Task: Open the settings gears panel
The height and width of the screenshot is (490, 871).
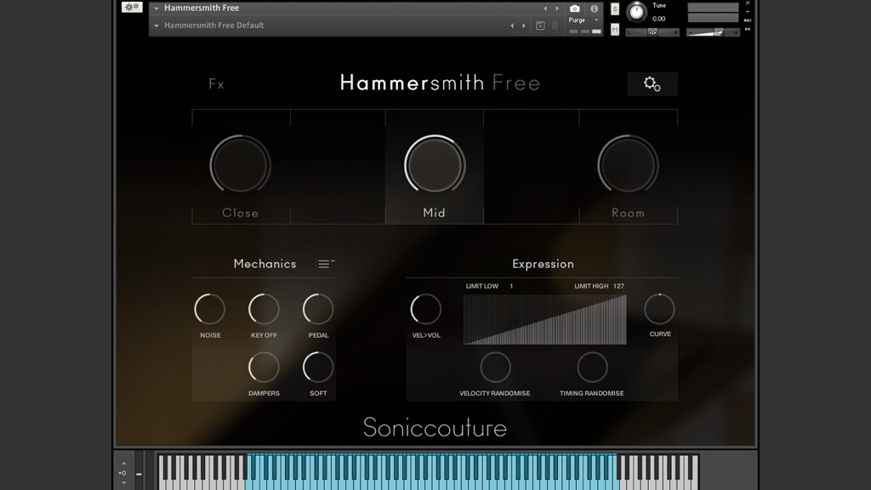Action: pos(652,84)
